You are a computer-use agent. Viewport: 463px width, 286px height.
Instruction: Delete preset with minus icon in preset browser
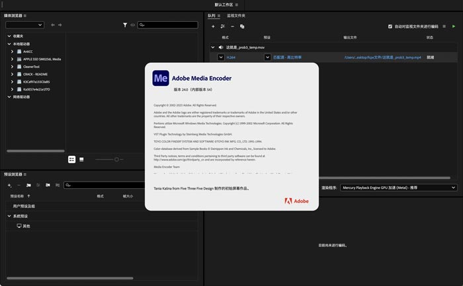pos(19,185)
